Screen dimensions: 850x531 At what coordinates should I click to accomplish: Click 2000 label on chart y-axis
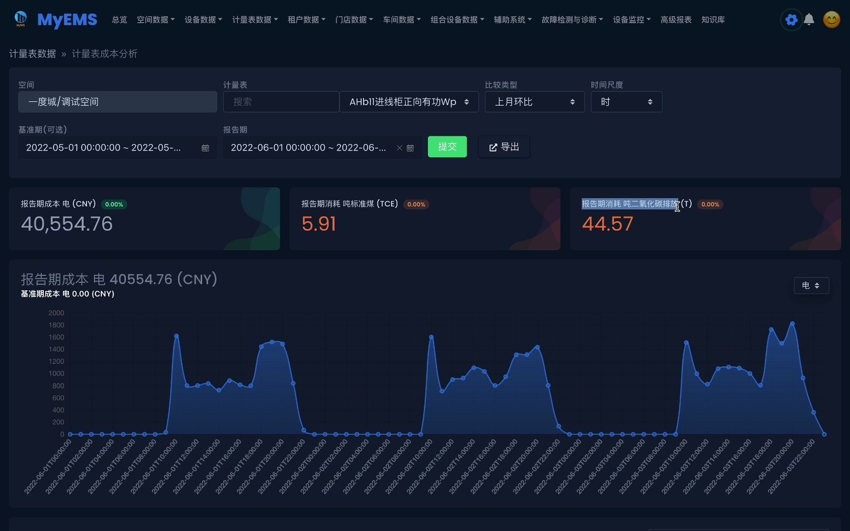(x=56, y=313)
